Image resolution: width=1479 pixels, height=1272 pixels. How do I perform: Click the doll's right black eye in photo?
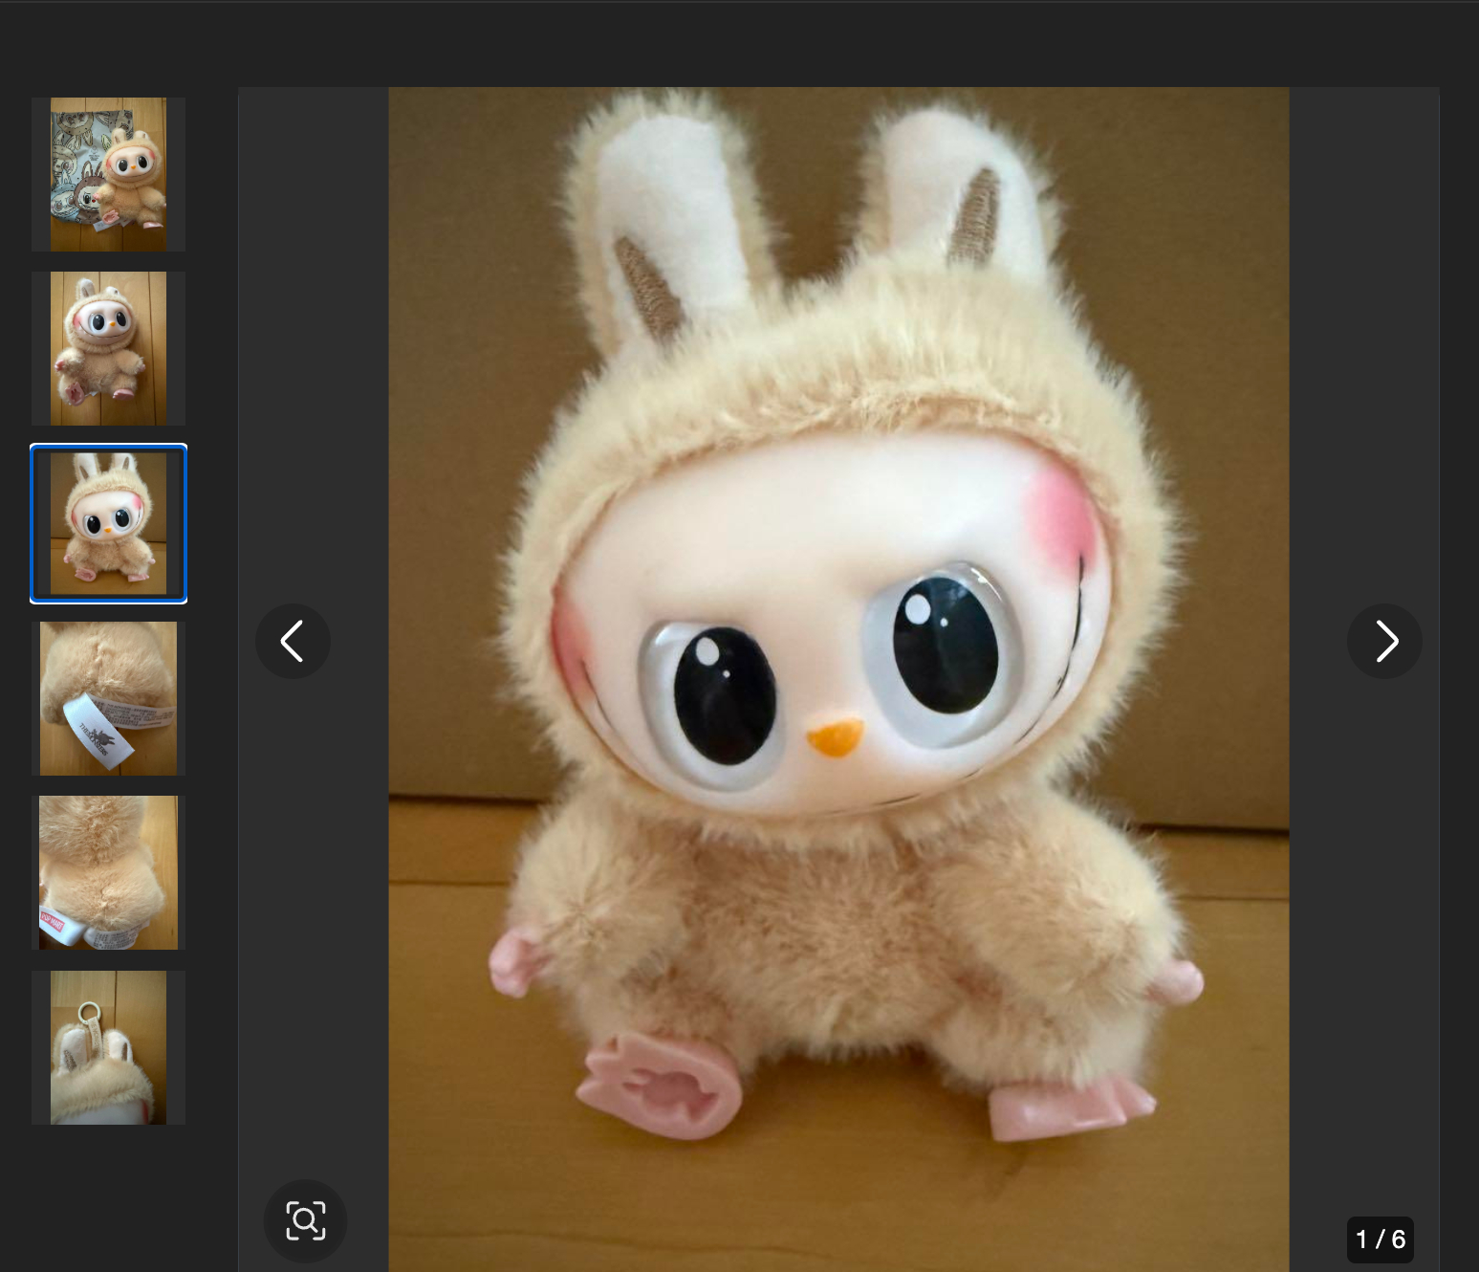pyautogui.click(x=945, y=645)
